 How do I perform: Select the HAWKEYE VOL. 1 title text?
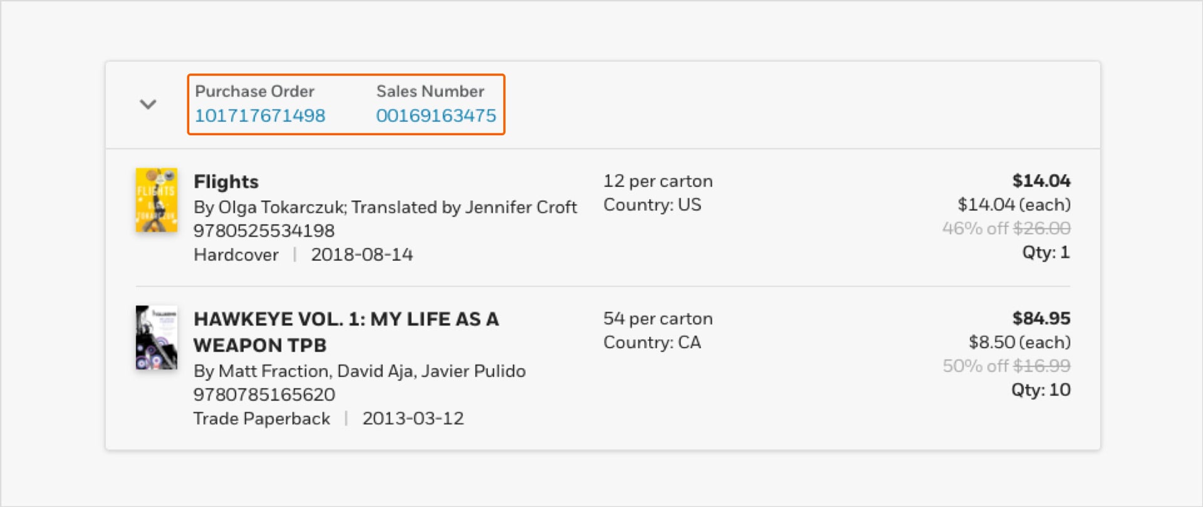pyautogui.click(x=346, y=332)
